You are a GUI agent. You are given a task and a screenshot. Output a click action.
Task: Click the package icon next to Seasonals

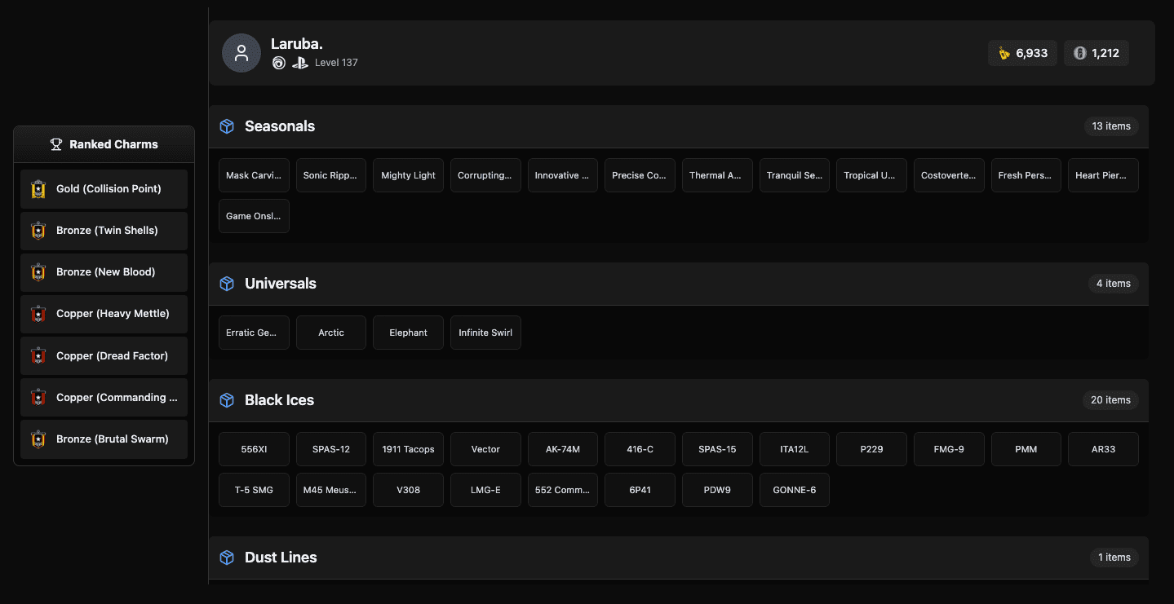[x=226, y=126]
